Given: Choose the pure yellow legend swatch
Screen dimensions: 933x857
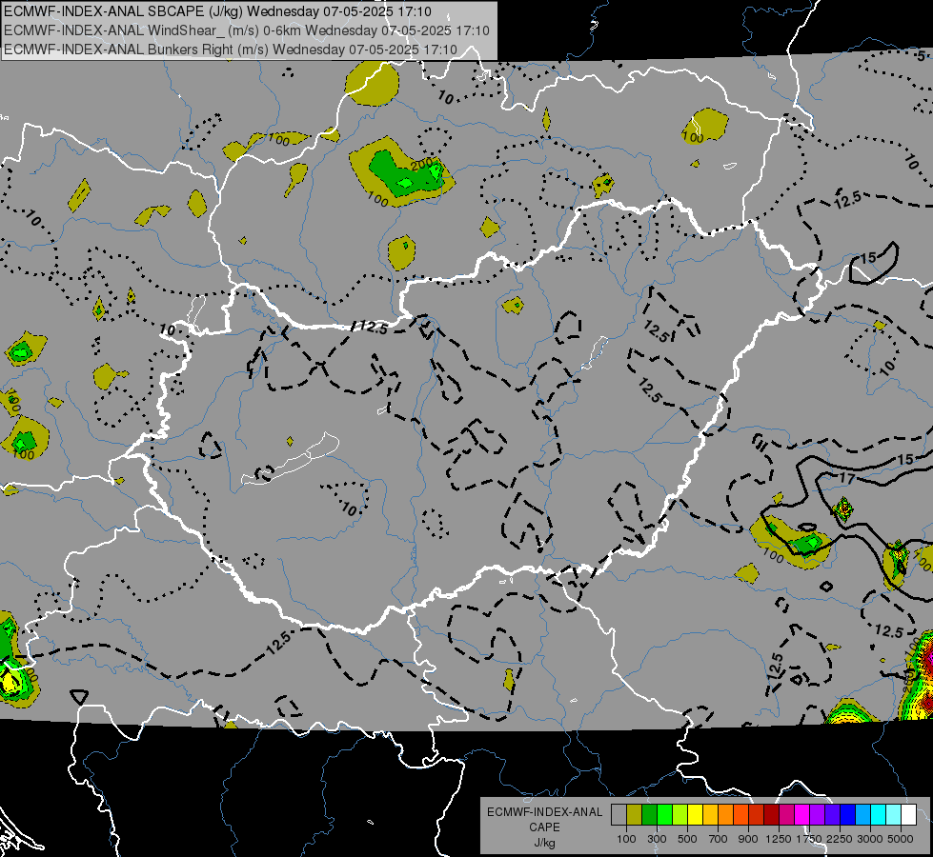Looking at the screenshot, I should click(695, 815).
